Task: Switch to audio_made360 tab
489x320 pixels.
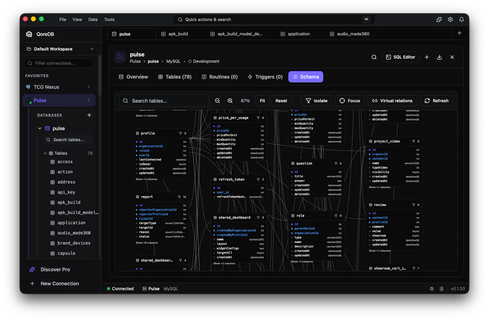Action: 350,34
